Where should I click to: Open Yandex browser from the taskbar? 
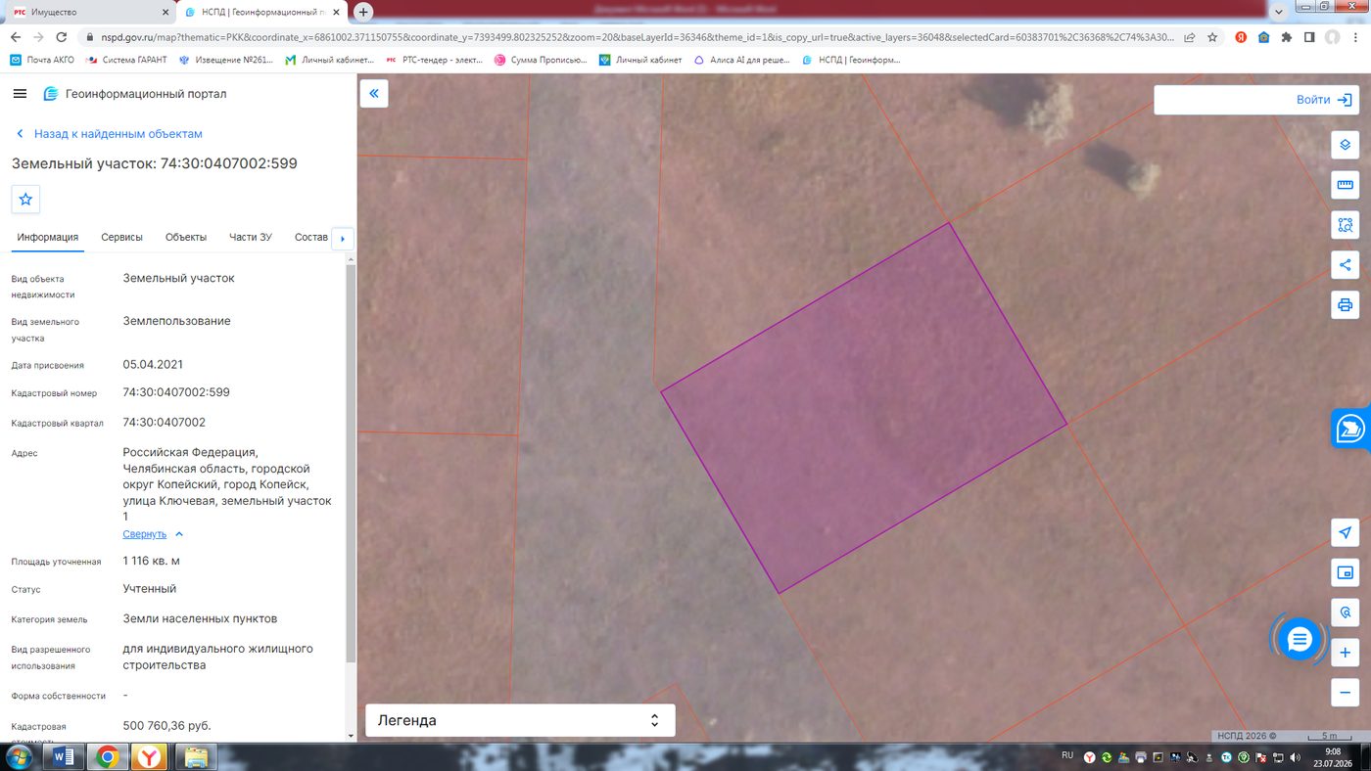[149, 756]
